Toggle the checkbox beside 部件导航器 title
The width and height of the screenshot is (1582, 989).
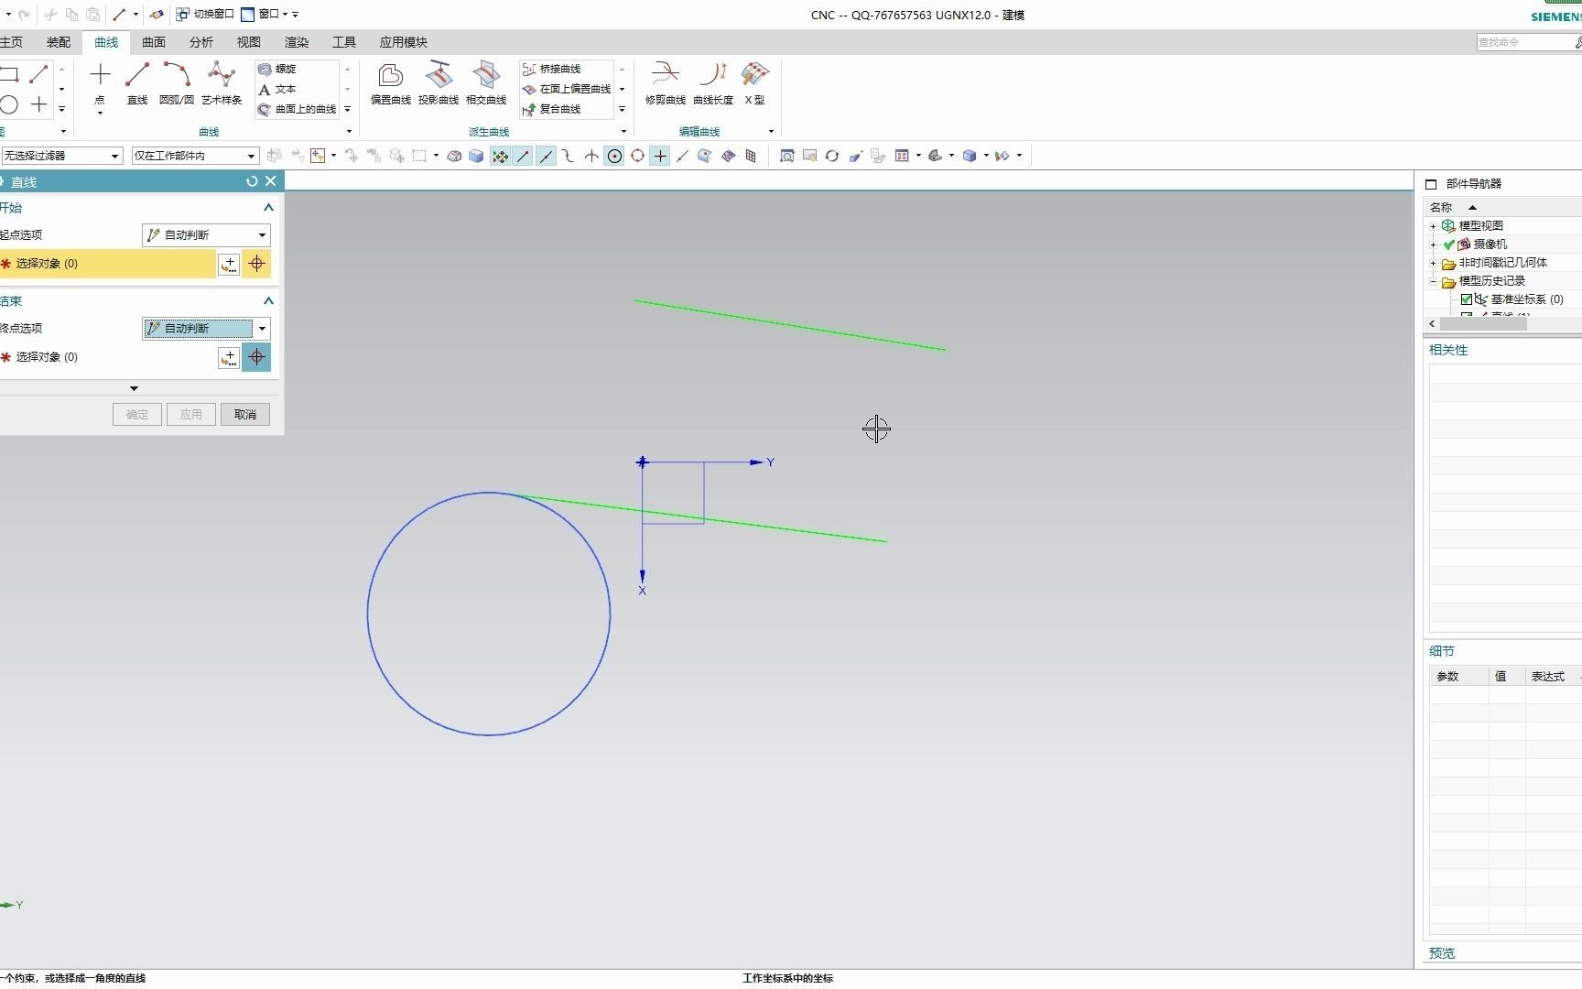1431,184
